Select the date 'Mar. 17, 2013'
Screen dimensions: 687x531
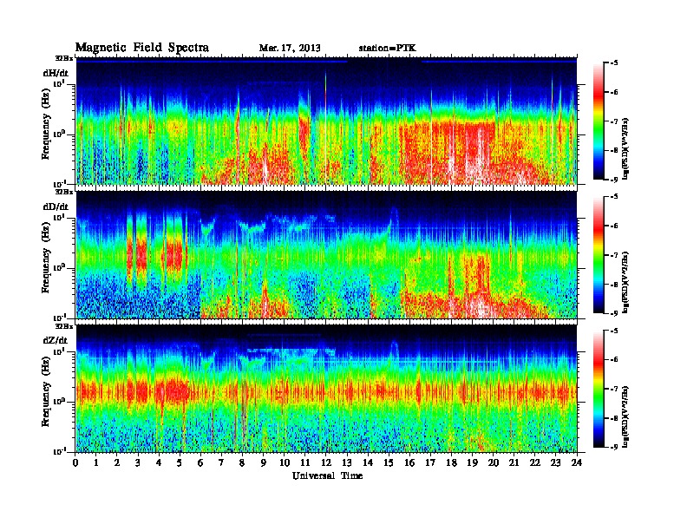coord(290,49)
